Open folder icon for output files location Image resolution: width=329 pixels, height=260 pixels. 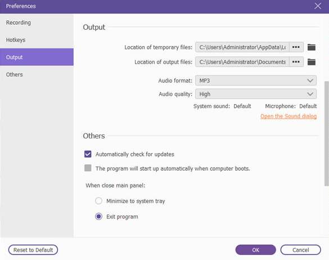[x=312, y=62]
